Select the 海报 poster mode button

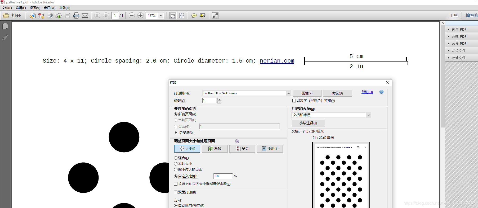pos(215,149)
